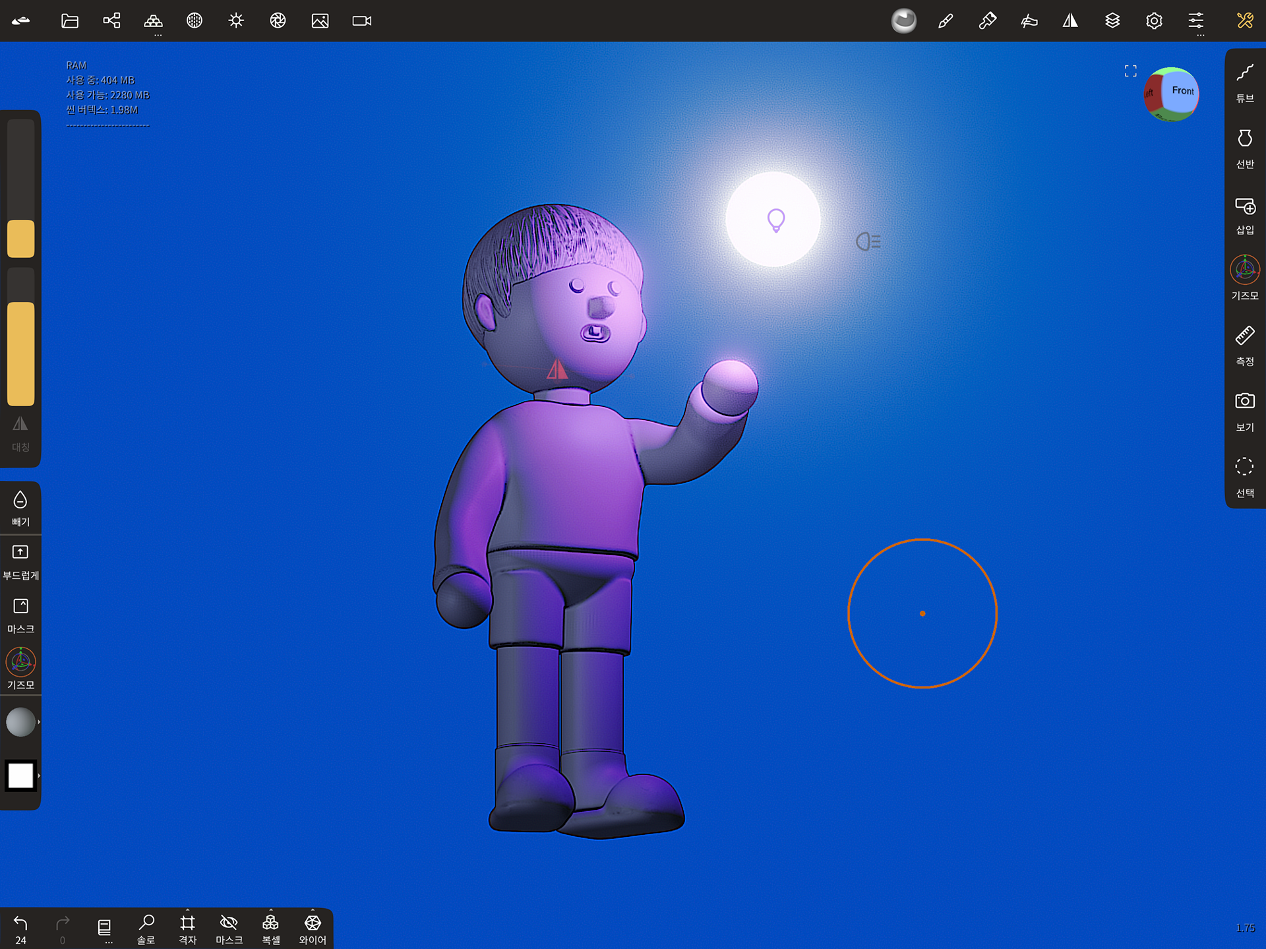The height and width of the screenshot is (949, 1266).
Task: Open the files folder menu
Action: click(70, 21)
